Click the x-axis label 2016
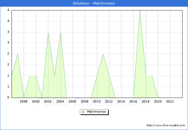The image size is (188, 130). tap(133, 101)
